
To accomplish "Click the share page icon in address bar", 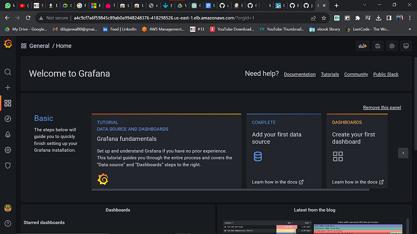I will (x=313, y=18).
